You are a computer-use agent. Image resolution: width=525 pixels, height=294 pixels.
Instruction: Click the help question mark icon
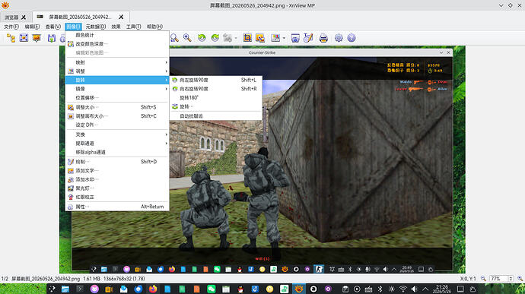pyautogui.click(x=352, y=38)
